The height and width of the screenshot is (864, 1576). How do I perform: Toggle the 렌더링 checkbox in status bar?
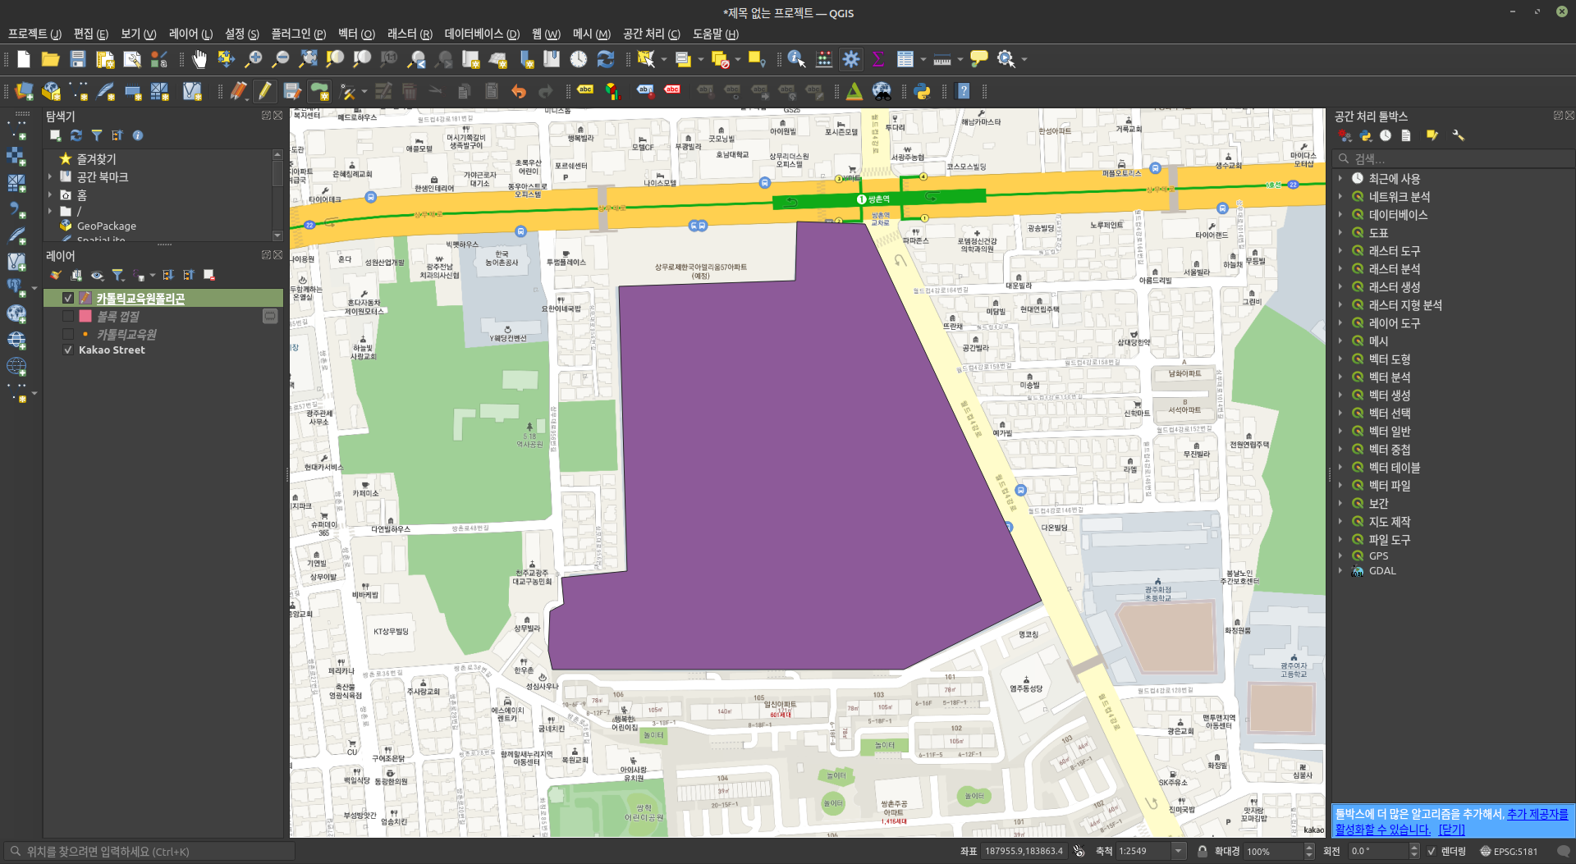coord(1432,851)
